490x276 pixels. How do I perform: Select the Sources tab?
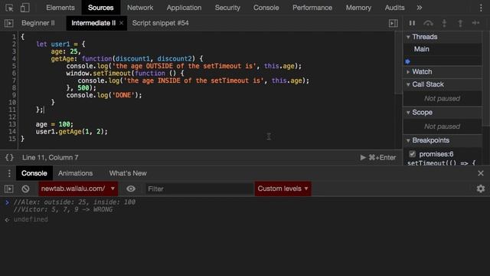[100, 8]
